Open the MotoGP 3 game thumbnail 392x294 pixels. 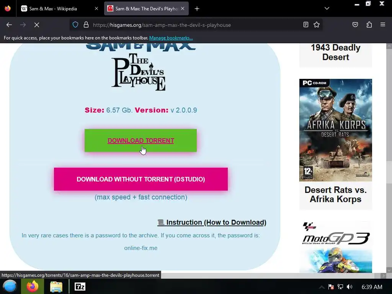(x=335, y=247)
